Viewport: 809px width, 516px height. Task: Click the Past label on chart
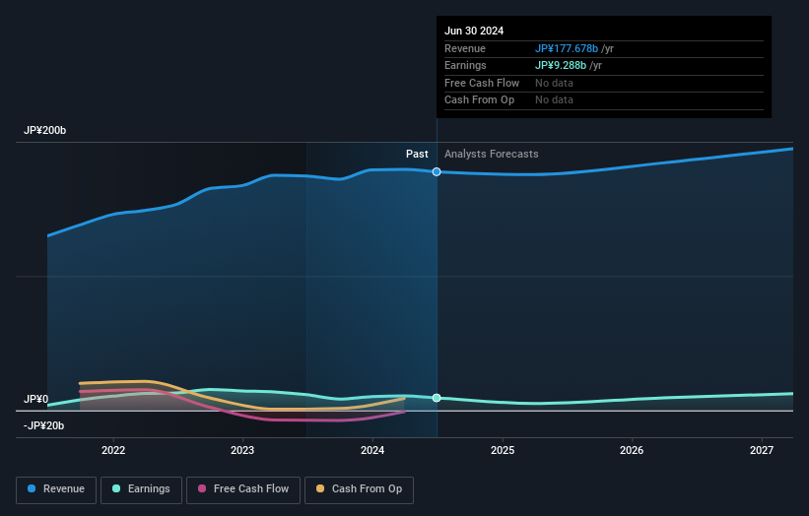tap(417, 155)
